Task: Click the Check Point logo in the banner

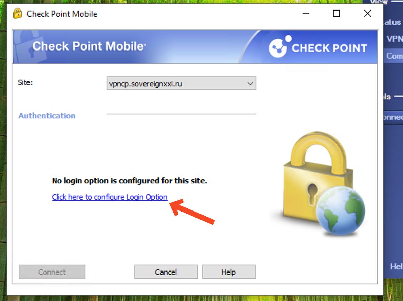Action: pyautogui.click(x=318, y=47)
